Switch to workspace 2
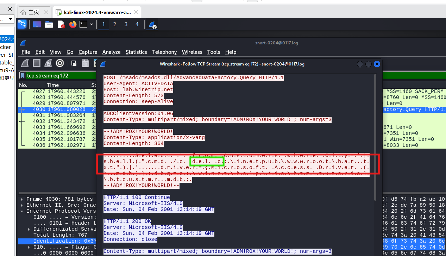Screen dimensions: 446x256 114,24
